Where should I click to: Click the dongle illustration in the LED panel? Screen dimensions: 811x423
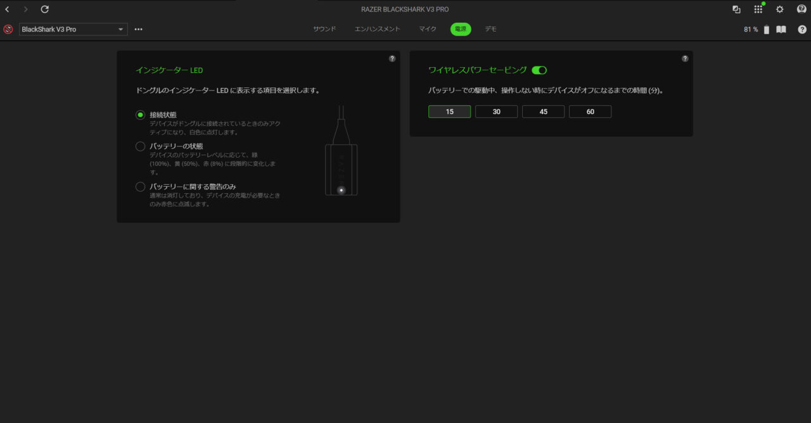click(x=342, y=151)
